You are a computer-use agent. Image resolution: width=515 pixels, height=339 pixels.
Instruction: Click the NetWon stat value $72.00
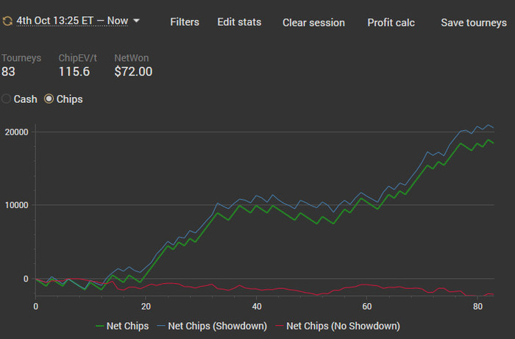133,71
